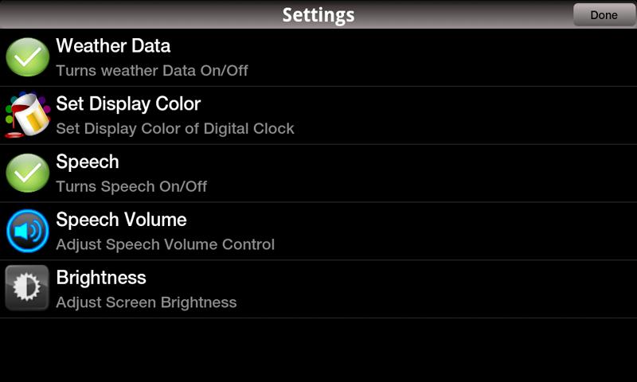Image resolution: width=637 pixels, height=382 pixels.
Task: Click empty right side of Speech Volume row
Action: click(x=478, y=231)
